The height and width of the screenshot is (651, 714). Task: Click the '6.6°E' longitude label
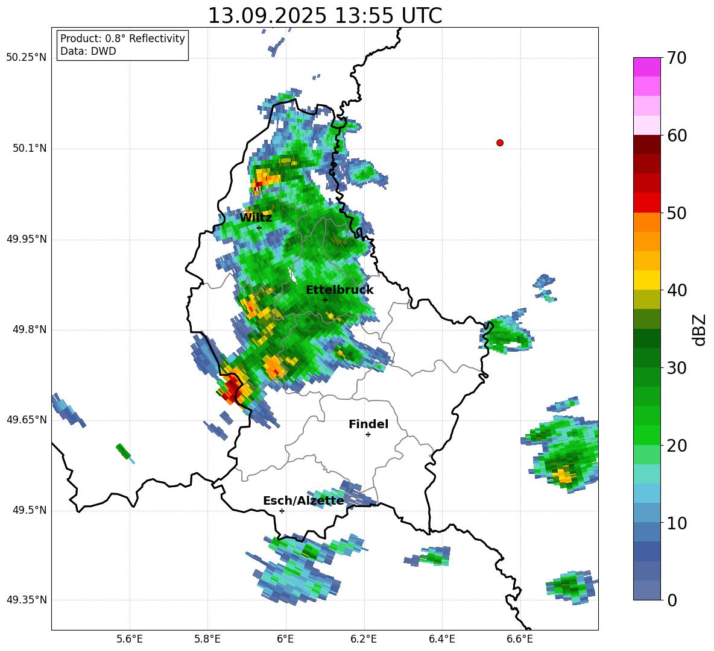(x=520, y=639)
